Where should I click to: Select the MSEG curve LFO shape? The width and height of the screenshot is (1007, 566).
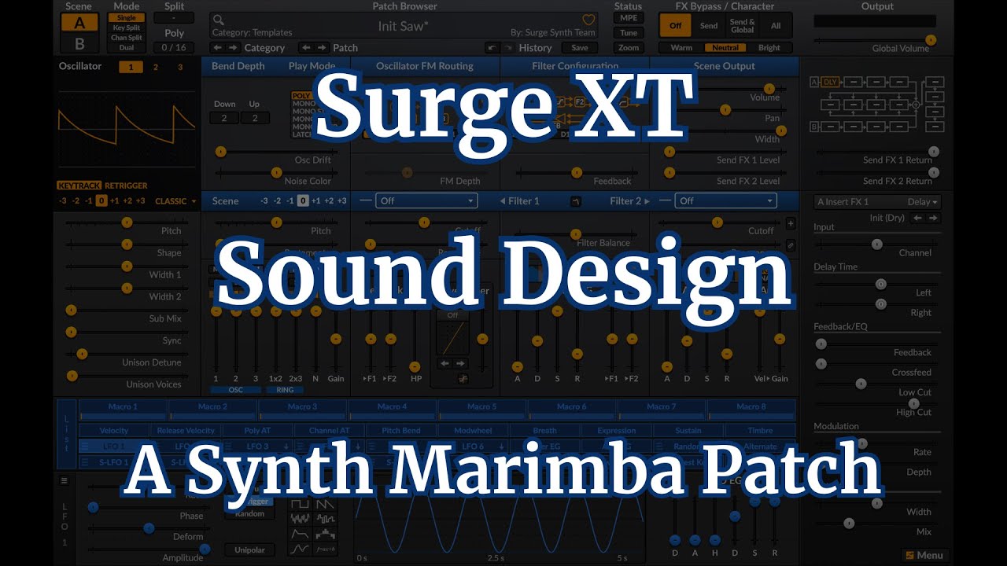[300, 550]
